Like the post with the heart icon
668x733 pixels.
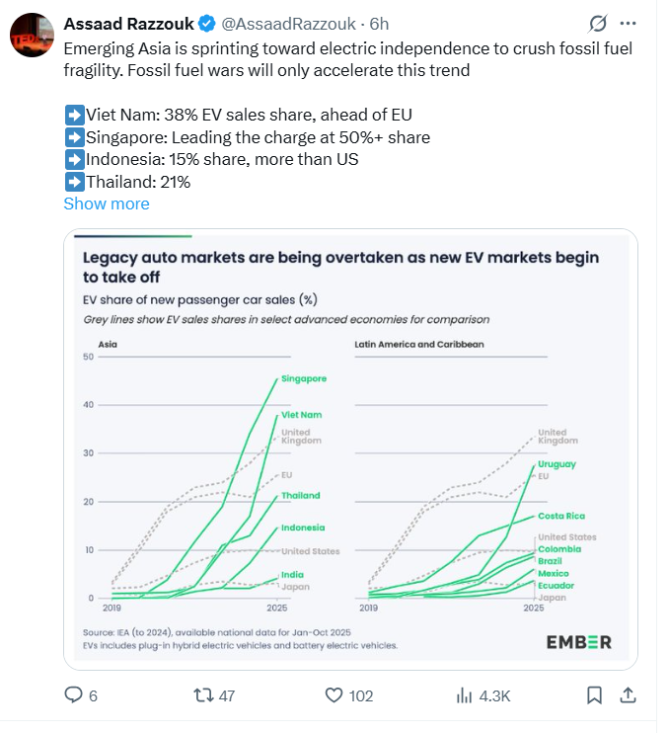click(x=334, y=695)
